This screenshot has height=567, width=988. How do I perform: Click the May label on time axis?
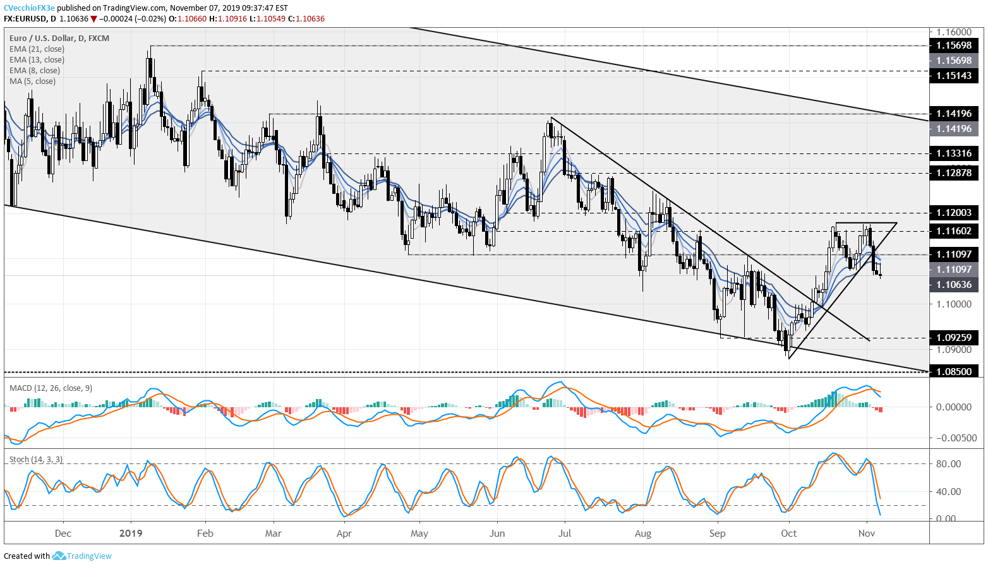(419, 533)
